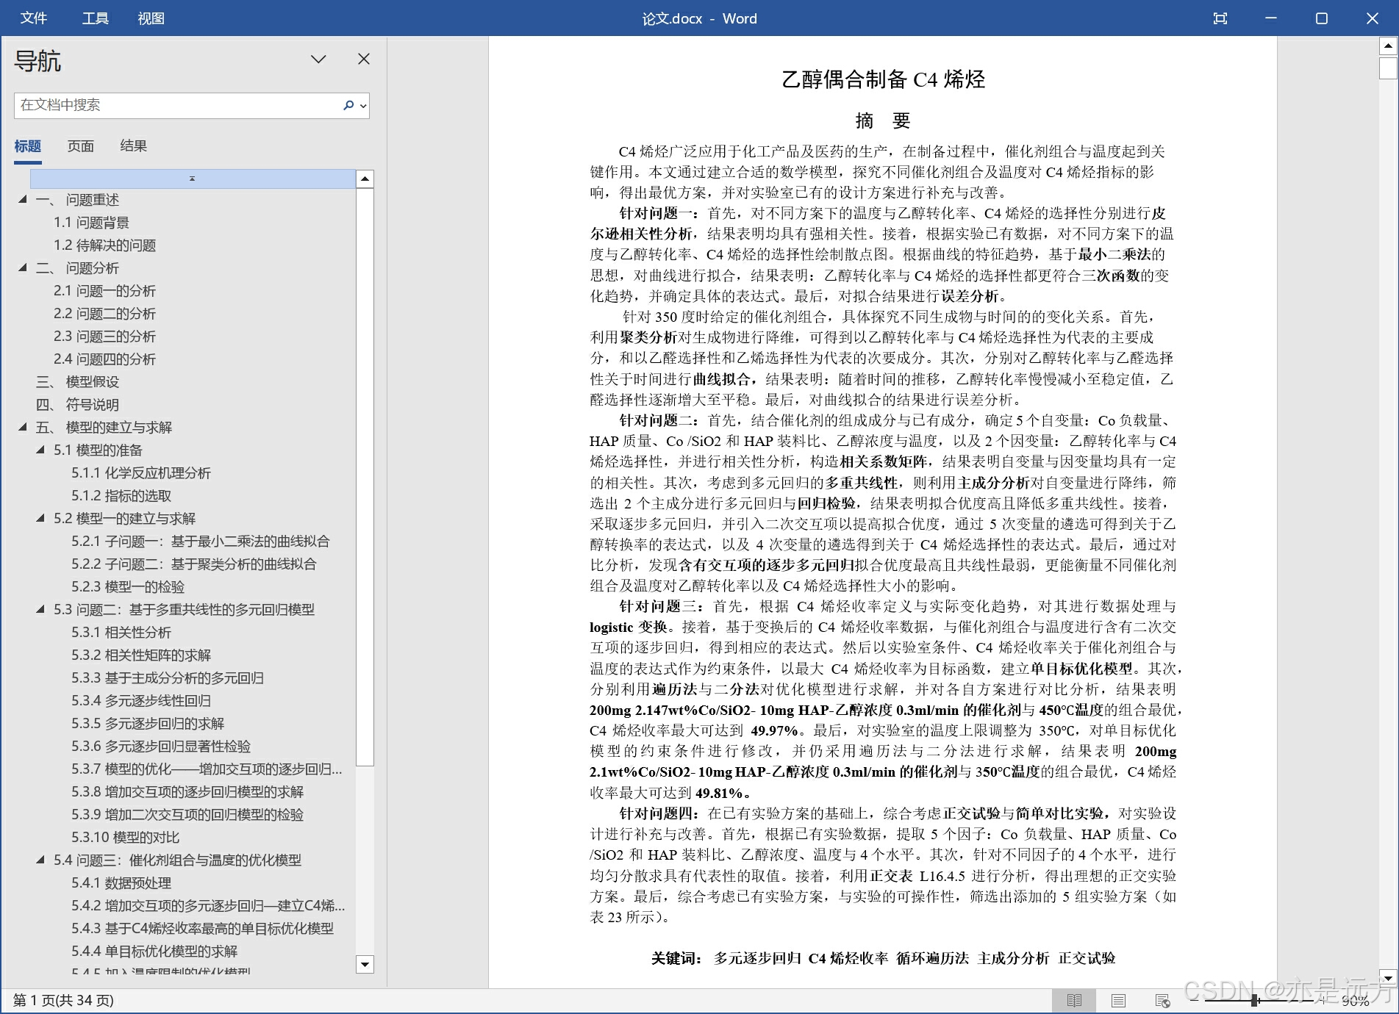Collapse the '5.4 问题三' heading node
1399x1014 pixels.
[x=40, y=860]
